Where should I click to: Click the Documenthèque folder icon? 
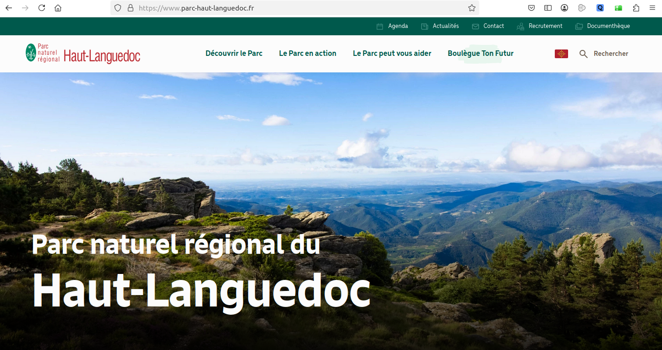579,27
